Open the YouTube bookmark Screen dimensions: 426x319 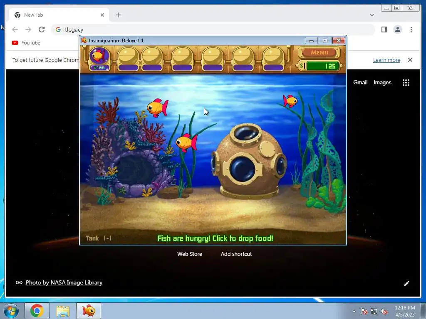[x=26, y=43]
